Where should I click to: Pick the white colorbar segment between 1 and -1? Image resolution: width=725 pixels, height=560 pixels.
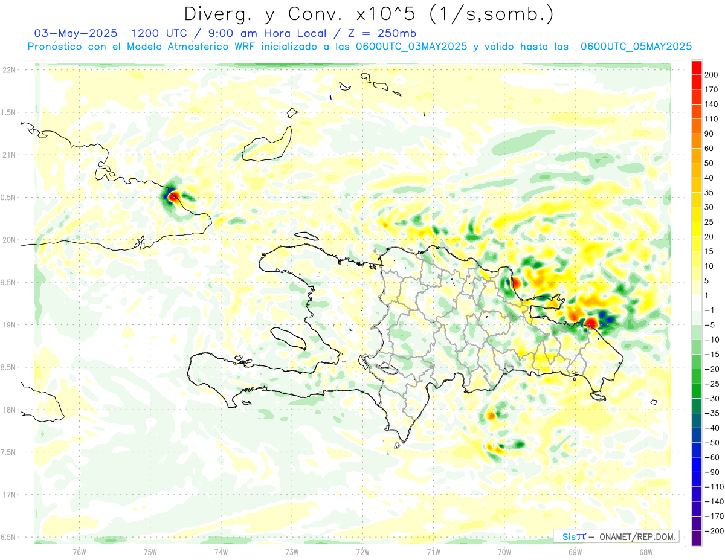[697, 303]
